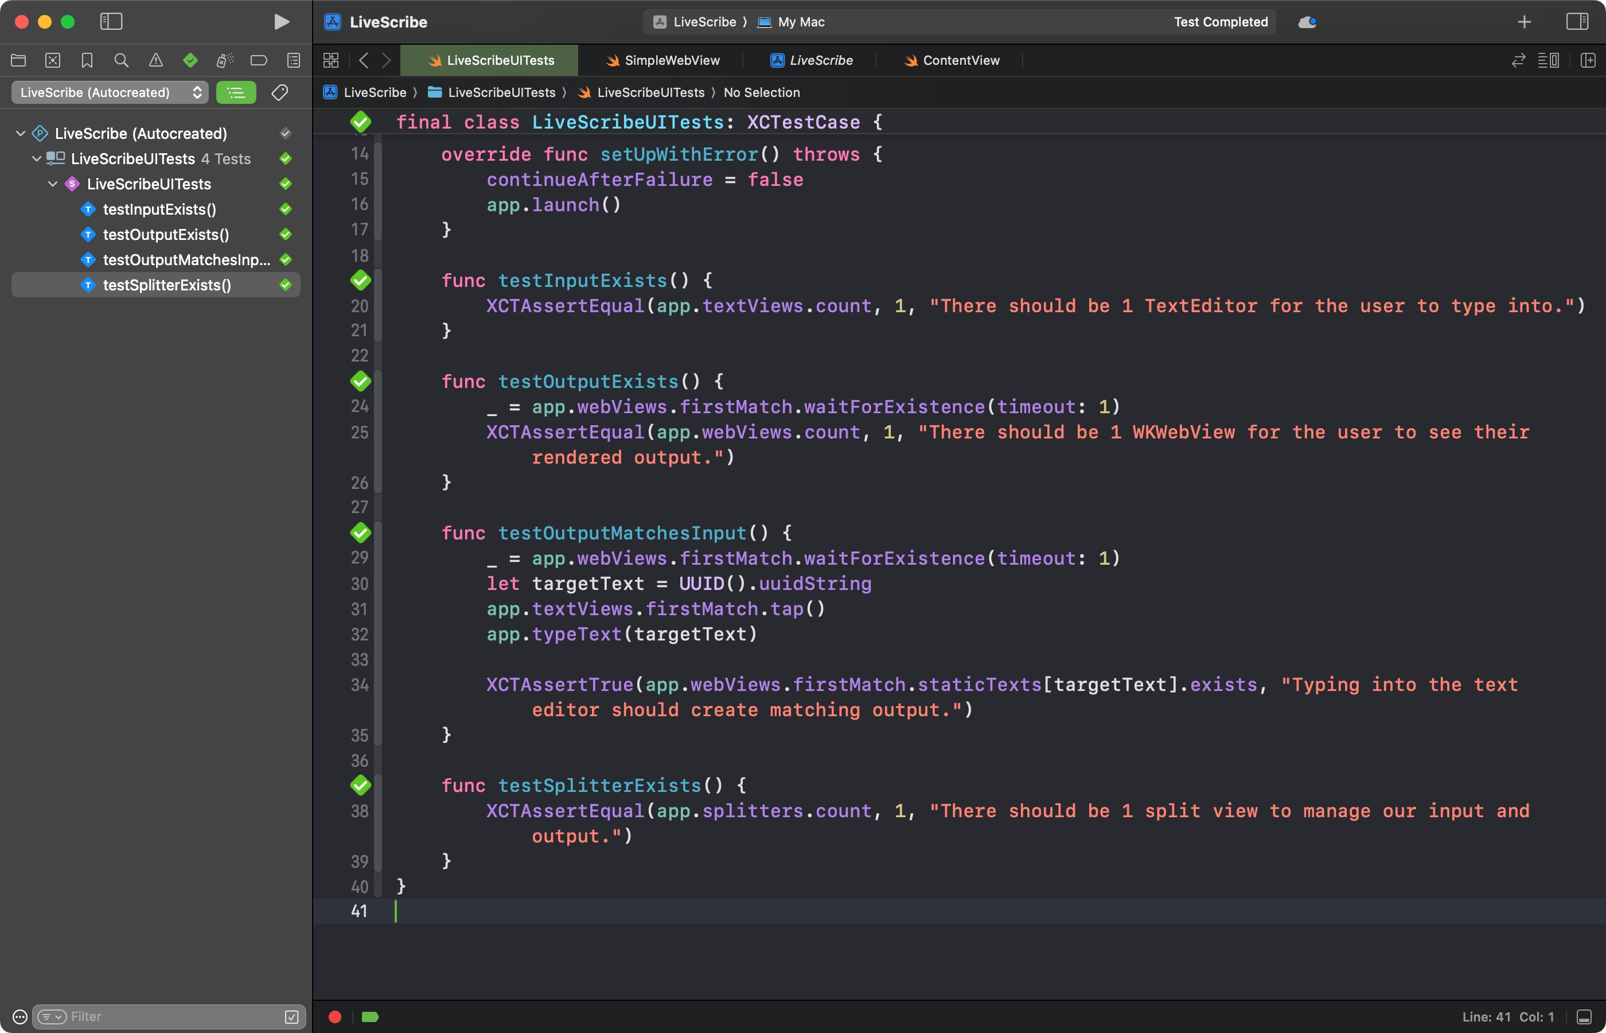Add editor on right icon

(1587, 60)
